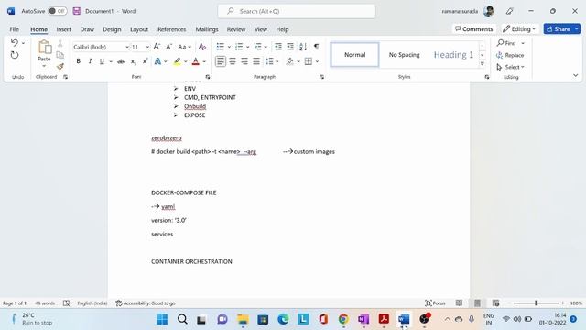586x330 pixels.
Task: Click the Redo icon
Action: (x=15, y=55)
